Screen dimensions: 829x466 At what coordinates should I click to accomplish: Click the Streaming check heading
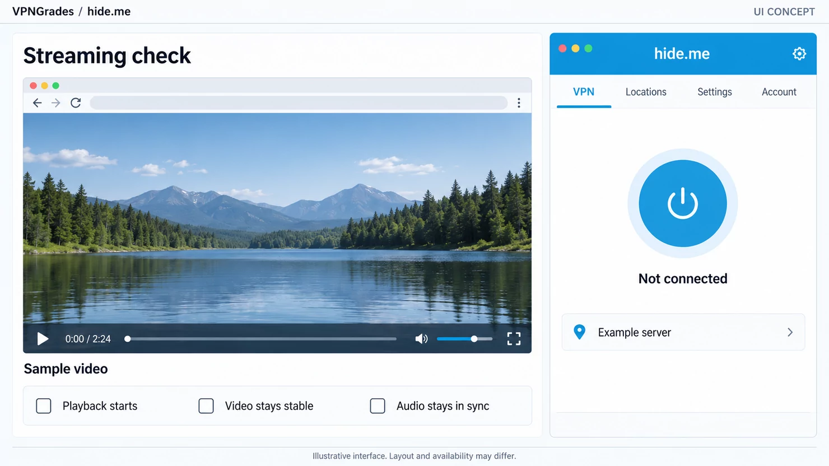(107, 56)
